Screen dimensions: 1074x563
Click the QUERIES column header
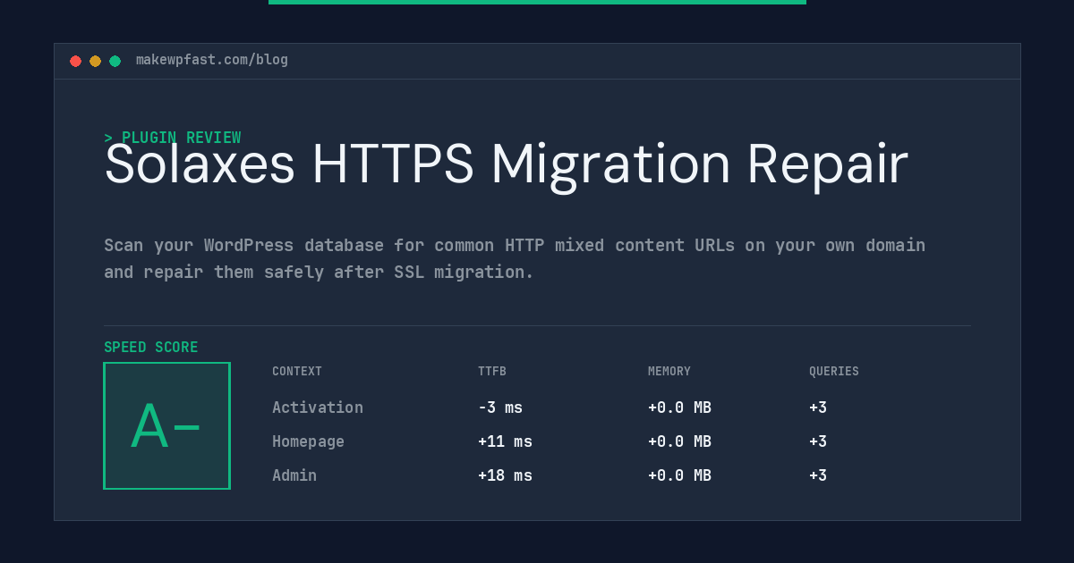click(x=834, y=372)
